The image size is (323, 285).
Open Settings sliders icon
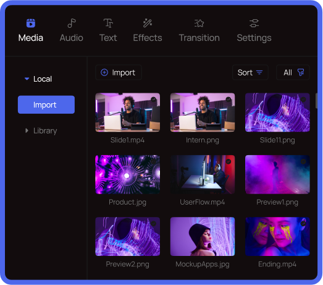click(254, 23)
